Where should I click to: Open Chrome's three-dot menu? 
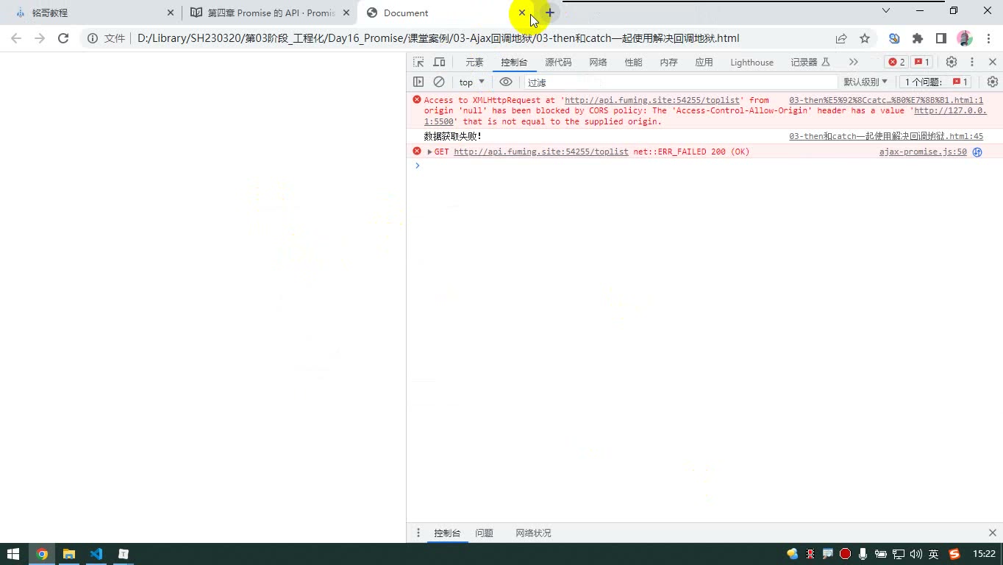(988, 38)
